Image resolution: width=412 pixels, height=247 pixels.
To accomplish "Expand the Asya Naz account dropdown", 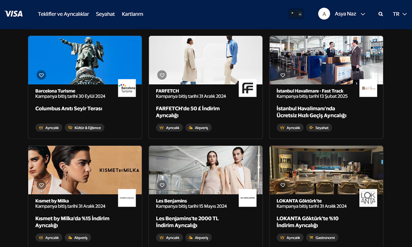I will 363,14.
